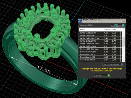131x98 pixels.
Task: Toggle the User library switch
Action: (x=121, y=25)
